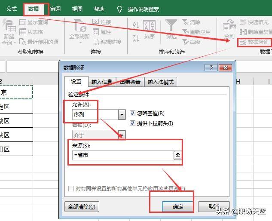The height and width of the screenshot is (221, 272).
Task: Click the 快速填充 flash fill button
Action: coord(254,22)
